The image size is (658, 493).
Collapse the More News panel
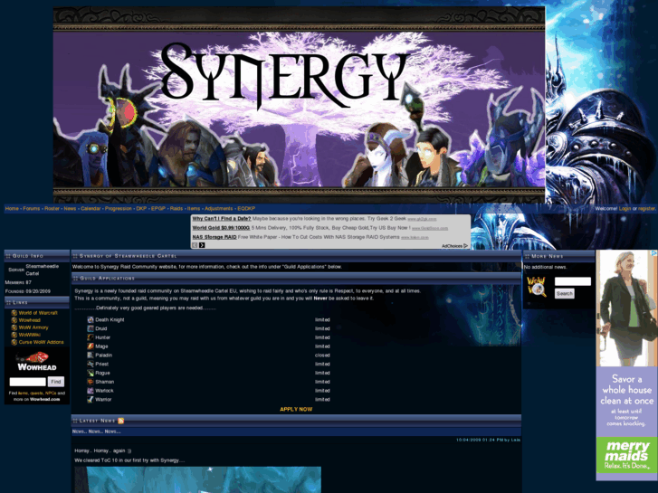coord(527,256)
